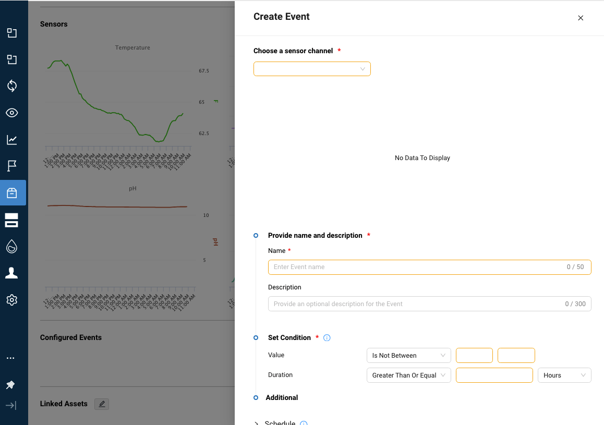Click the pencil icon beside Linked Assets
The width and height of the screenshot is (604, 425).
102,404
